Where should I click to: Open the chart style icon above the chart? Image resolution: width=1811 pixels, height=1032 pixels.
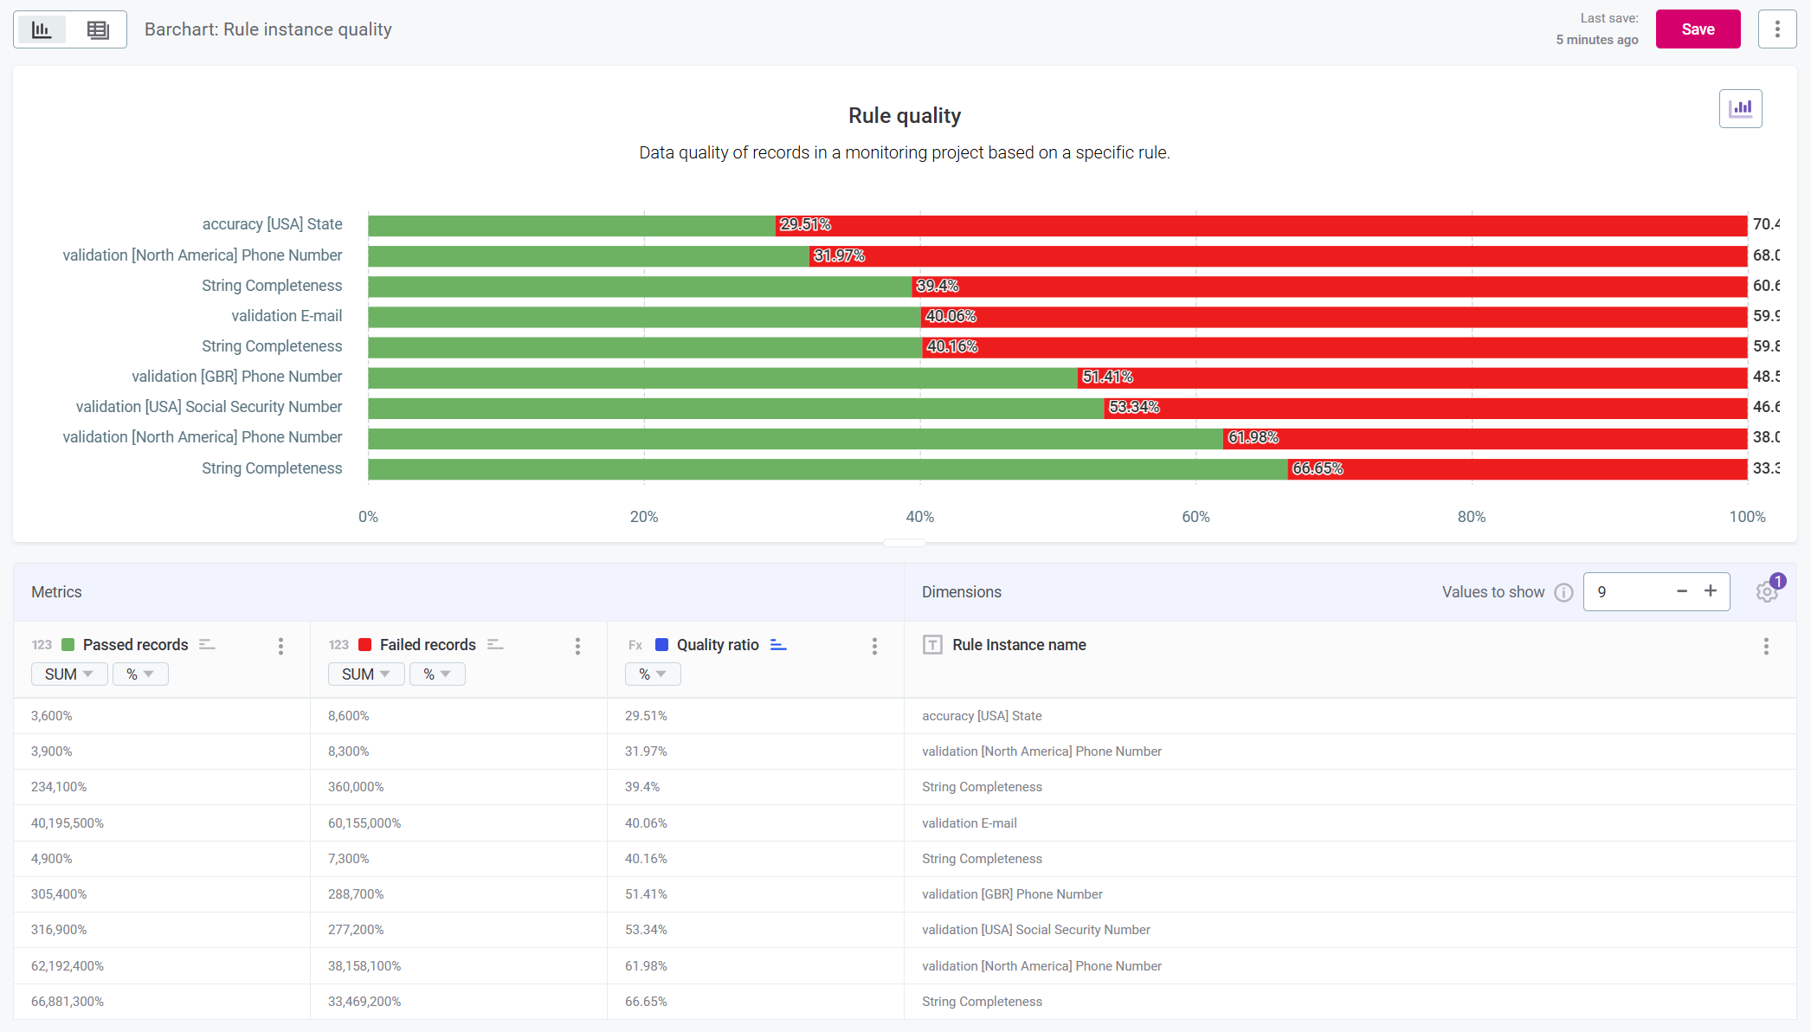coord(1741,108)
